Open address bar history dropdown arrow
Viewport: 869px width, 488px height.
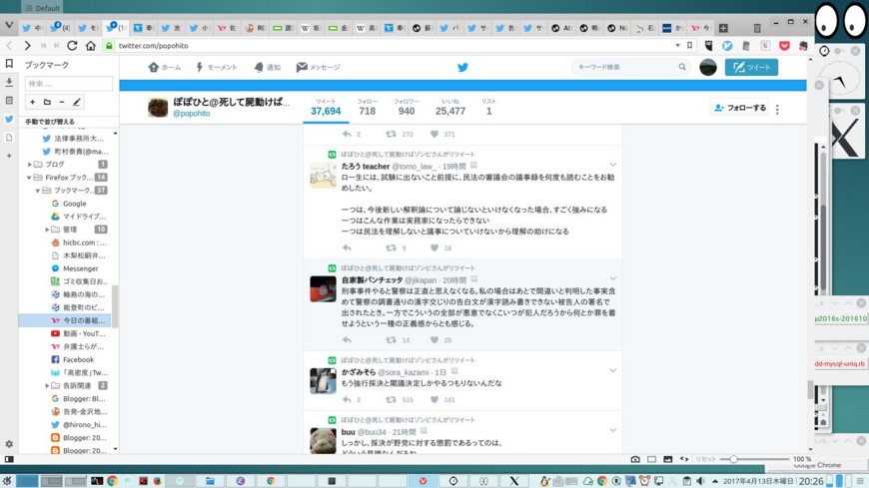(x=677, y=46)
